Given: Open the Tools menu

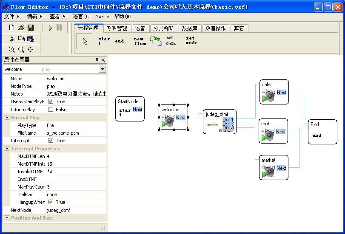Looking at the screenshot, I should pyautogui.click(x=102, y=17).
